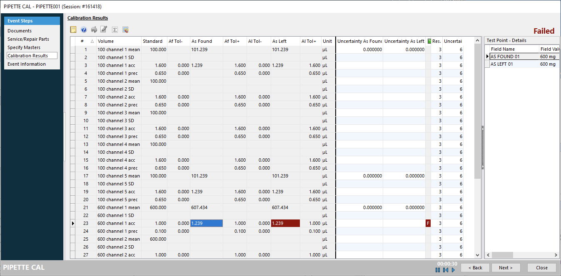The image size is (561, 276).
Task: Click the gray plug icon in toolbar
Action: [x=94, y=30]
